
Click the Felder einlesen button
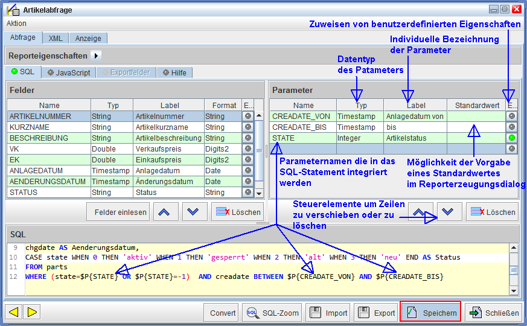121,212
